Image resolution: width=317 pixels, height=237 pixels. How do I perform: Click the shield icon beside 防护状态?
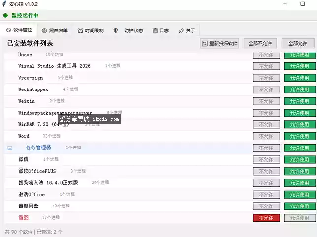click(x=116, y=30)
